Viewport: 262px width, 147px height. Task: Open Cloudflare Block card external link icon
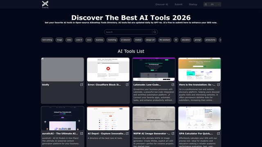[127, 85]
